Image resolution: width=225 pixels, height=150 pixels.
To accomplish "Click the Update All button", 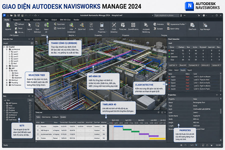I will click(x=216, y=65).
